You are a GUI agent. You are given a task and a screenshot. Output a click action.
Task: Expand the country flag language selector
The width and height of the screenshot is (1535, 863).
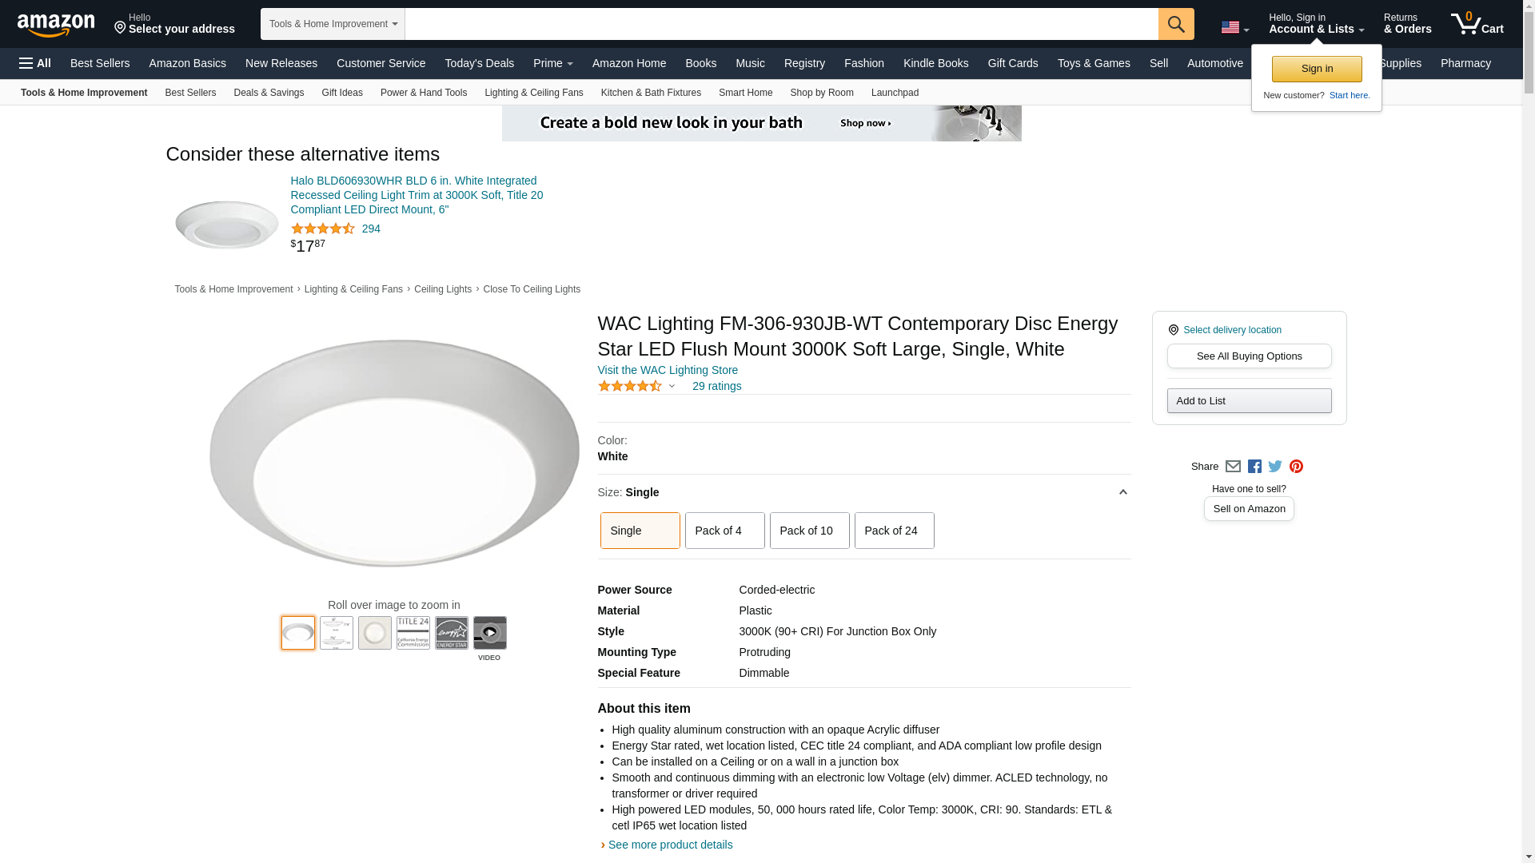pos(1234,27)
